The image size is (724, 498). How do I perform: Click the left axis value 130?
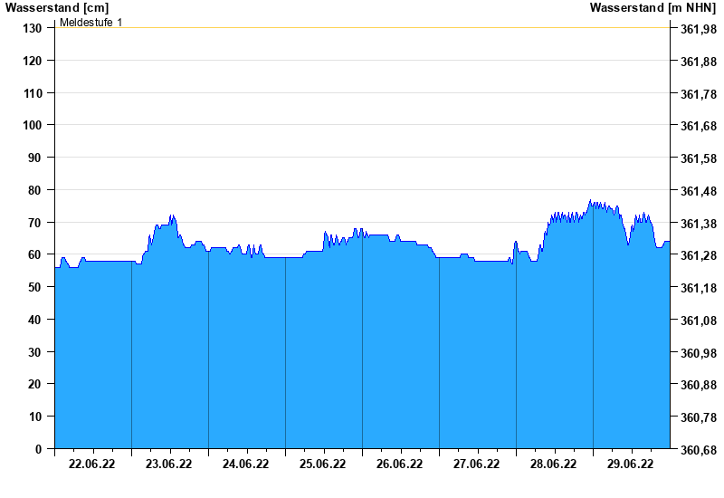coord(33,28)
